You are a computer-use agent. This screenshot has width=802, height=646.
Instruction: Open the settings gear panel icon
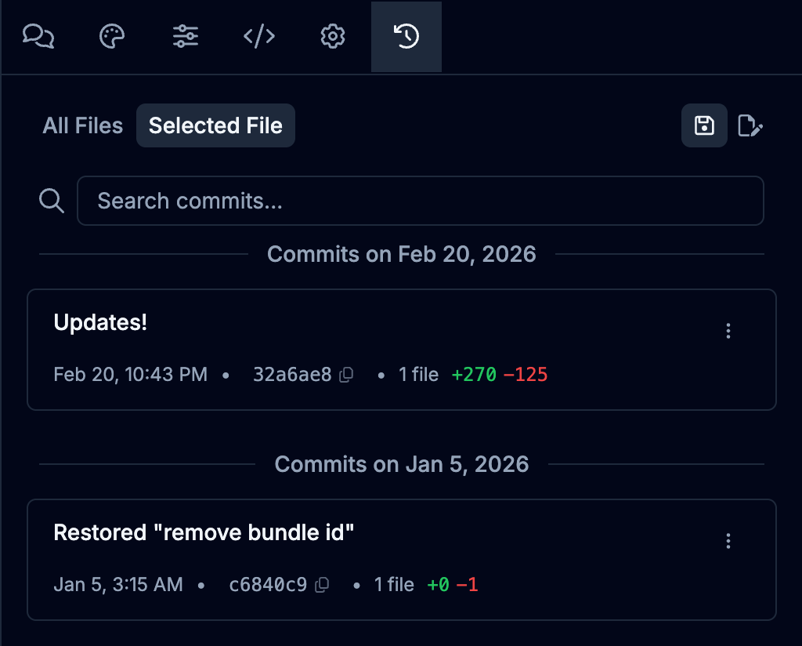(x=333, y=37)
